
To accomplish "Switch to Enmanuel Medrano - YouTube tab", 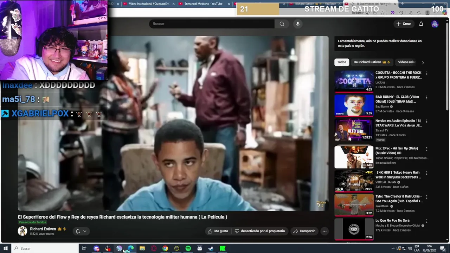I will [204, 4].
